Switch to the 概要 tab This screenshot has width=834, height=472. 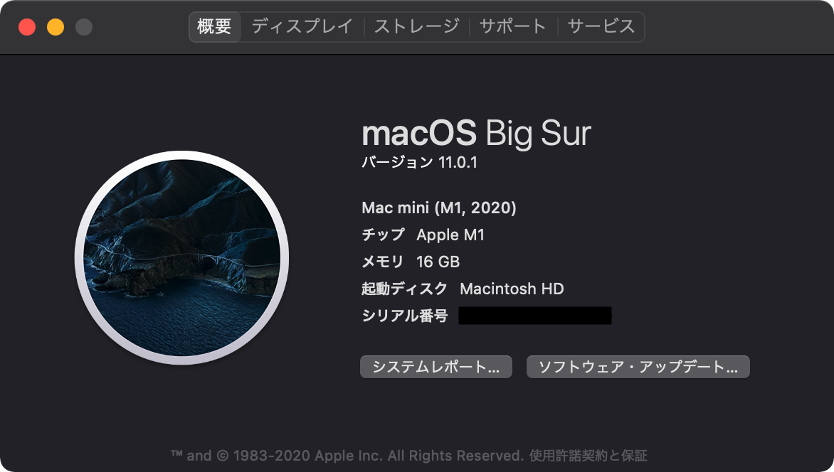pos(214,26)
